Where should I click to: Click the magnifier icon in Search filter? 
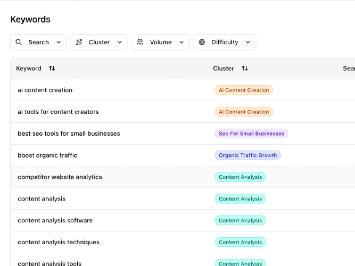19,42
